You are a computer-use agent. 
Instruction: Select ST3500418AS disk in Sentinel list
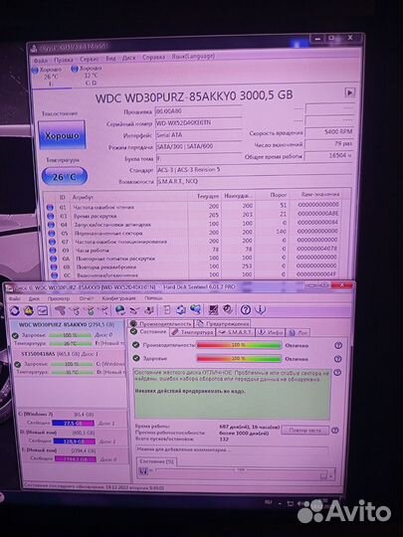pyautogui.click(x=70, y=363)
